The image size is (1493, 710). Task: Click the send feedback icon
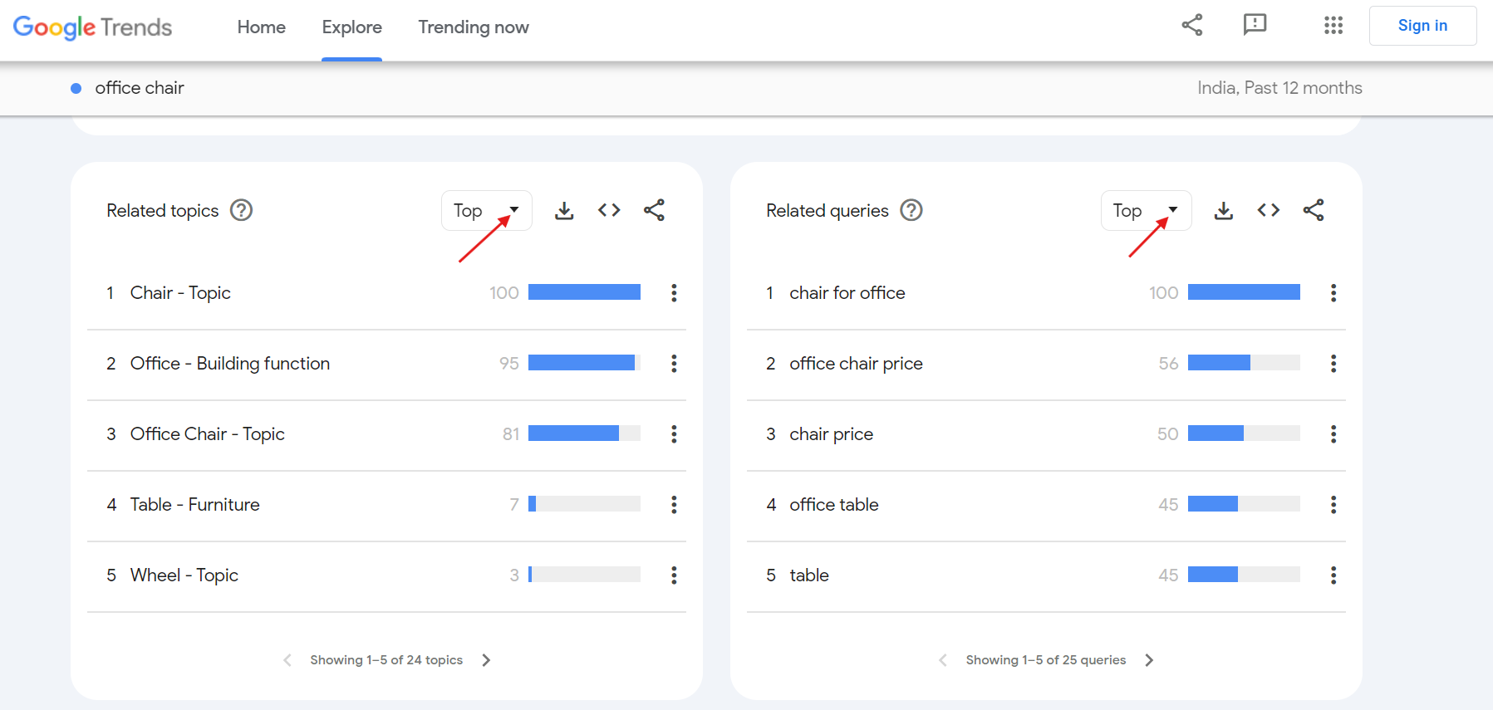tap(1255, 25)
